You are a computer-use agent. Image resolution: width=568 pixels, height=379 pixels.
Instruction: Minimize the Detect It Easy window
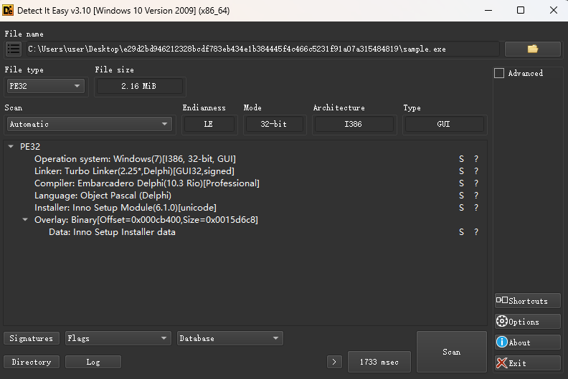[488, 10]
